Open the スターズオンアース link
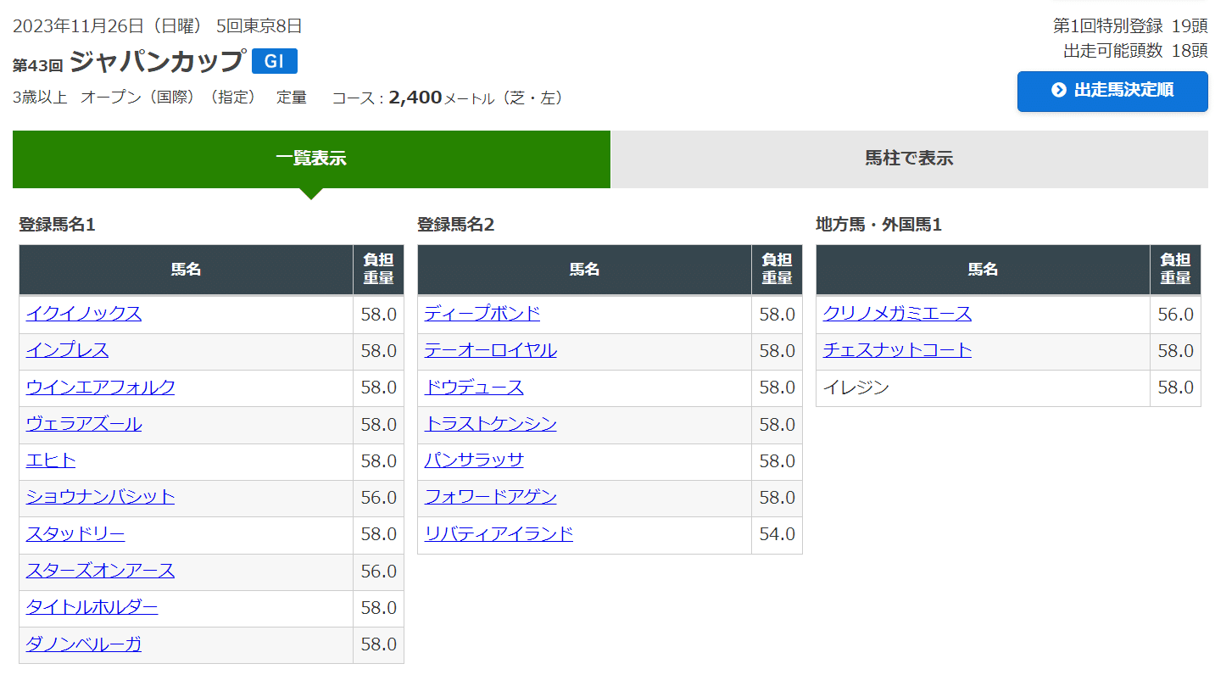This screenshot has width=1215, height=686. tap(101, 571)
